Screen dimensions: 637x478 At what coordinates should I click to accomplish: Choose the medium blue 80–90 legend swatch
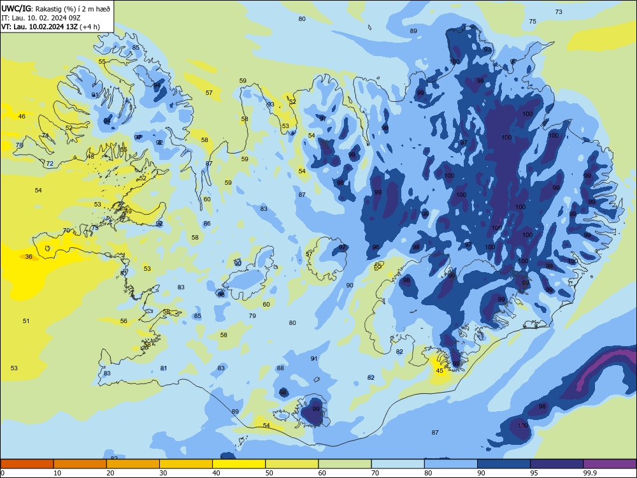point(451,464)
